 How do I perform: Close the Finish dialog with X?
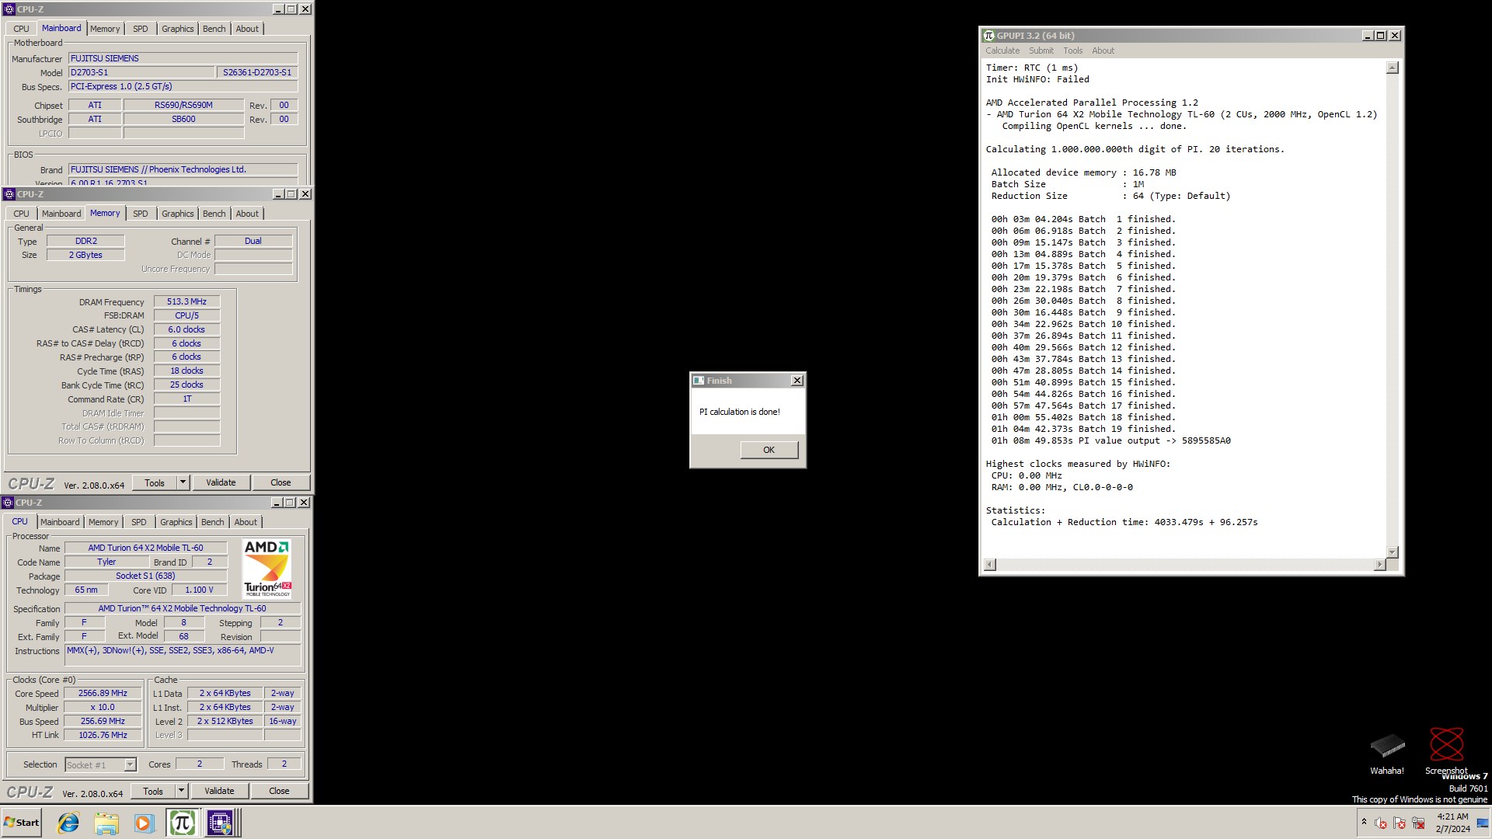tap(797, 381)
